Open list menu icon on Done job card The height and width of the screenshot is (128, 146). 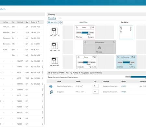click(x=95, y=57)
